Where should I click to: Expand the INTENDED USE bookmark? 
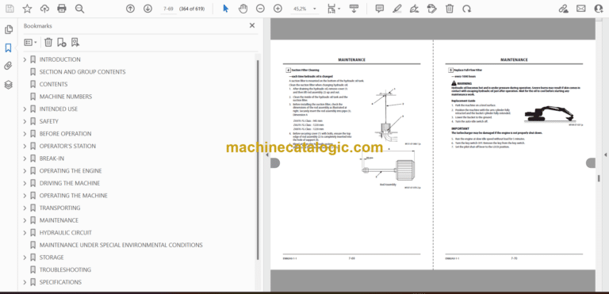pos(25,109)
